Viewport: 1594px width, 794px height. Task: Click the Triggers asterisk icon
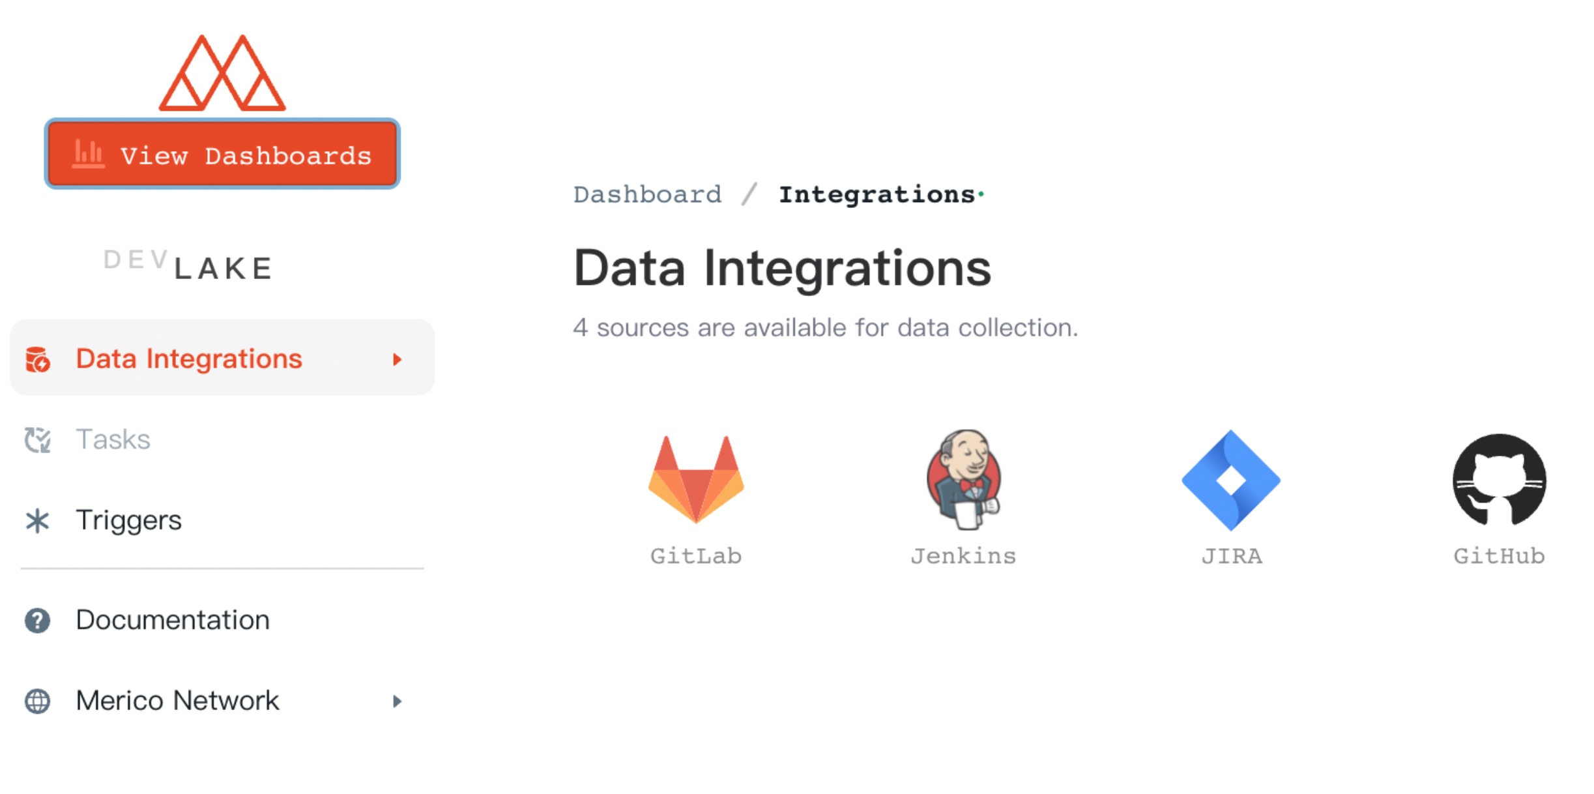[38, 521]
